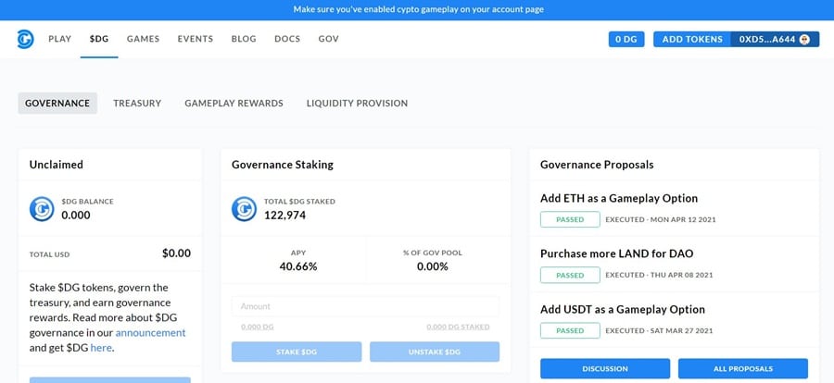Click the wallet avatar icon next to 0XD5...A644

[x=804, y=39]
